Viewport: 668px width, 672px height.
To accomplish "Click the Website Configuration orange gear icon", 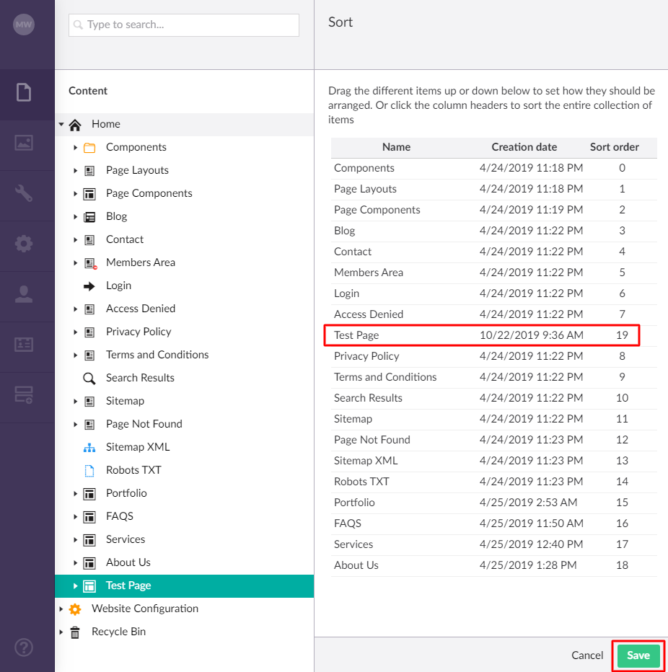I will point(75,609).
